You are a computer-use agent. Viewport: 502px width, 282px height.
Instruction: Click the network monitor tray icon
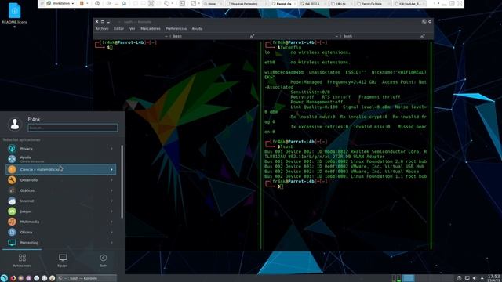[x=467, y=278]
